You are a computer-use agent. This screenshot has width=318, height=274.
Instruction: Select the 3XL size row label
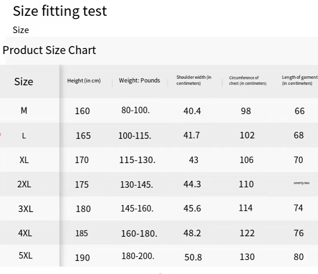(x=26, y=209)
